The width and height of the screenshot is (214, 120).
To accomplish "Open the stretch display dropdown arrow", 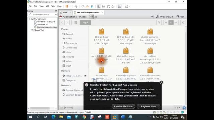I will (x=130, y=6).
